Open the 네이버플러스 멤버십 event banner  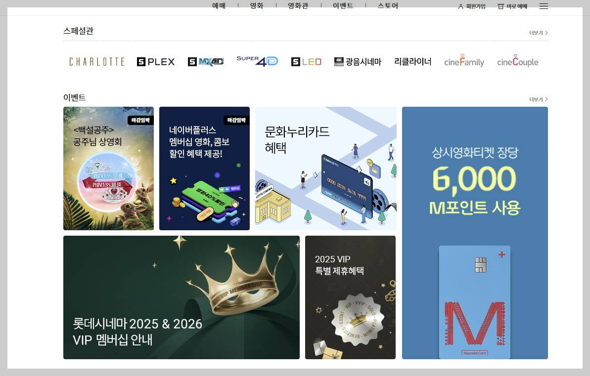tap(204, 168)
